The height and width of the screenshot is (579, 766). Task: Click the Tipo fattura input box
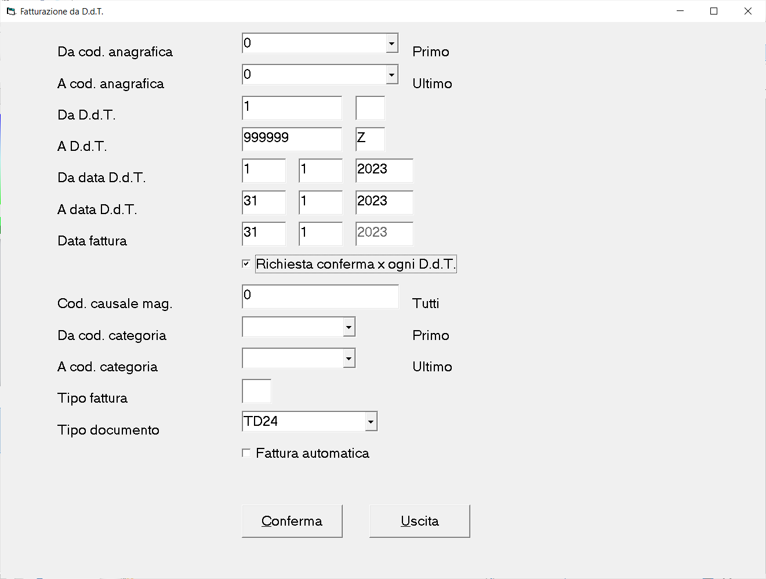click(256, 391)
